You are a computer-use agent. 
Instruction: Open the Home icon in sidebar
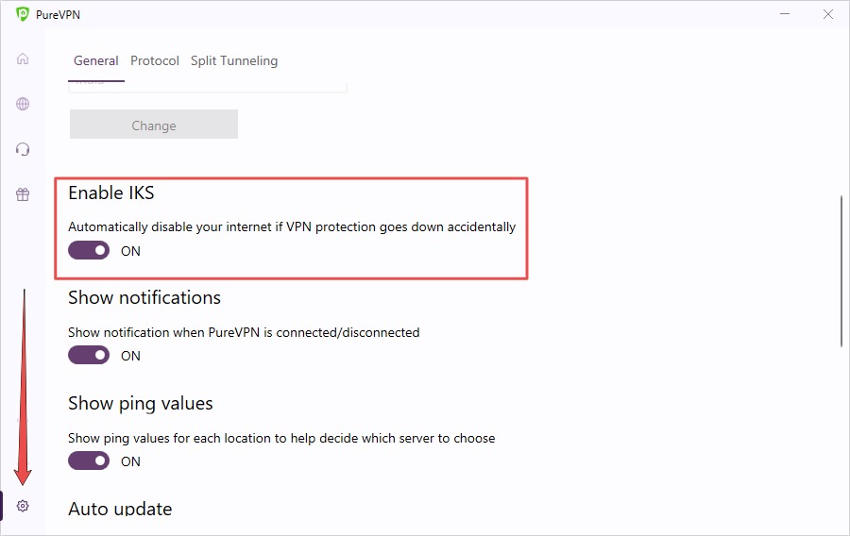(23, 59)
